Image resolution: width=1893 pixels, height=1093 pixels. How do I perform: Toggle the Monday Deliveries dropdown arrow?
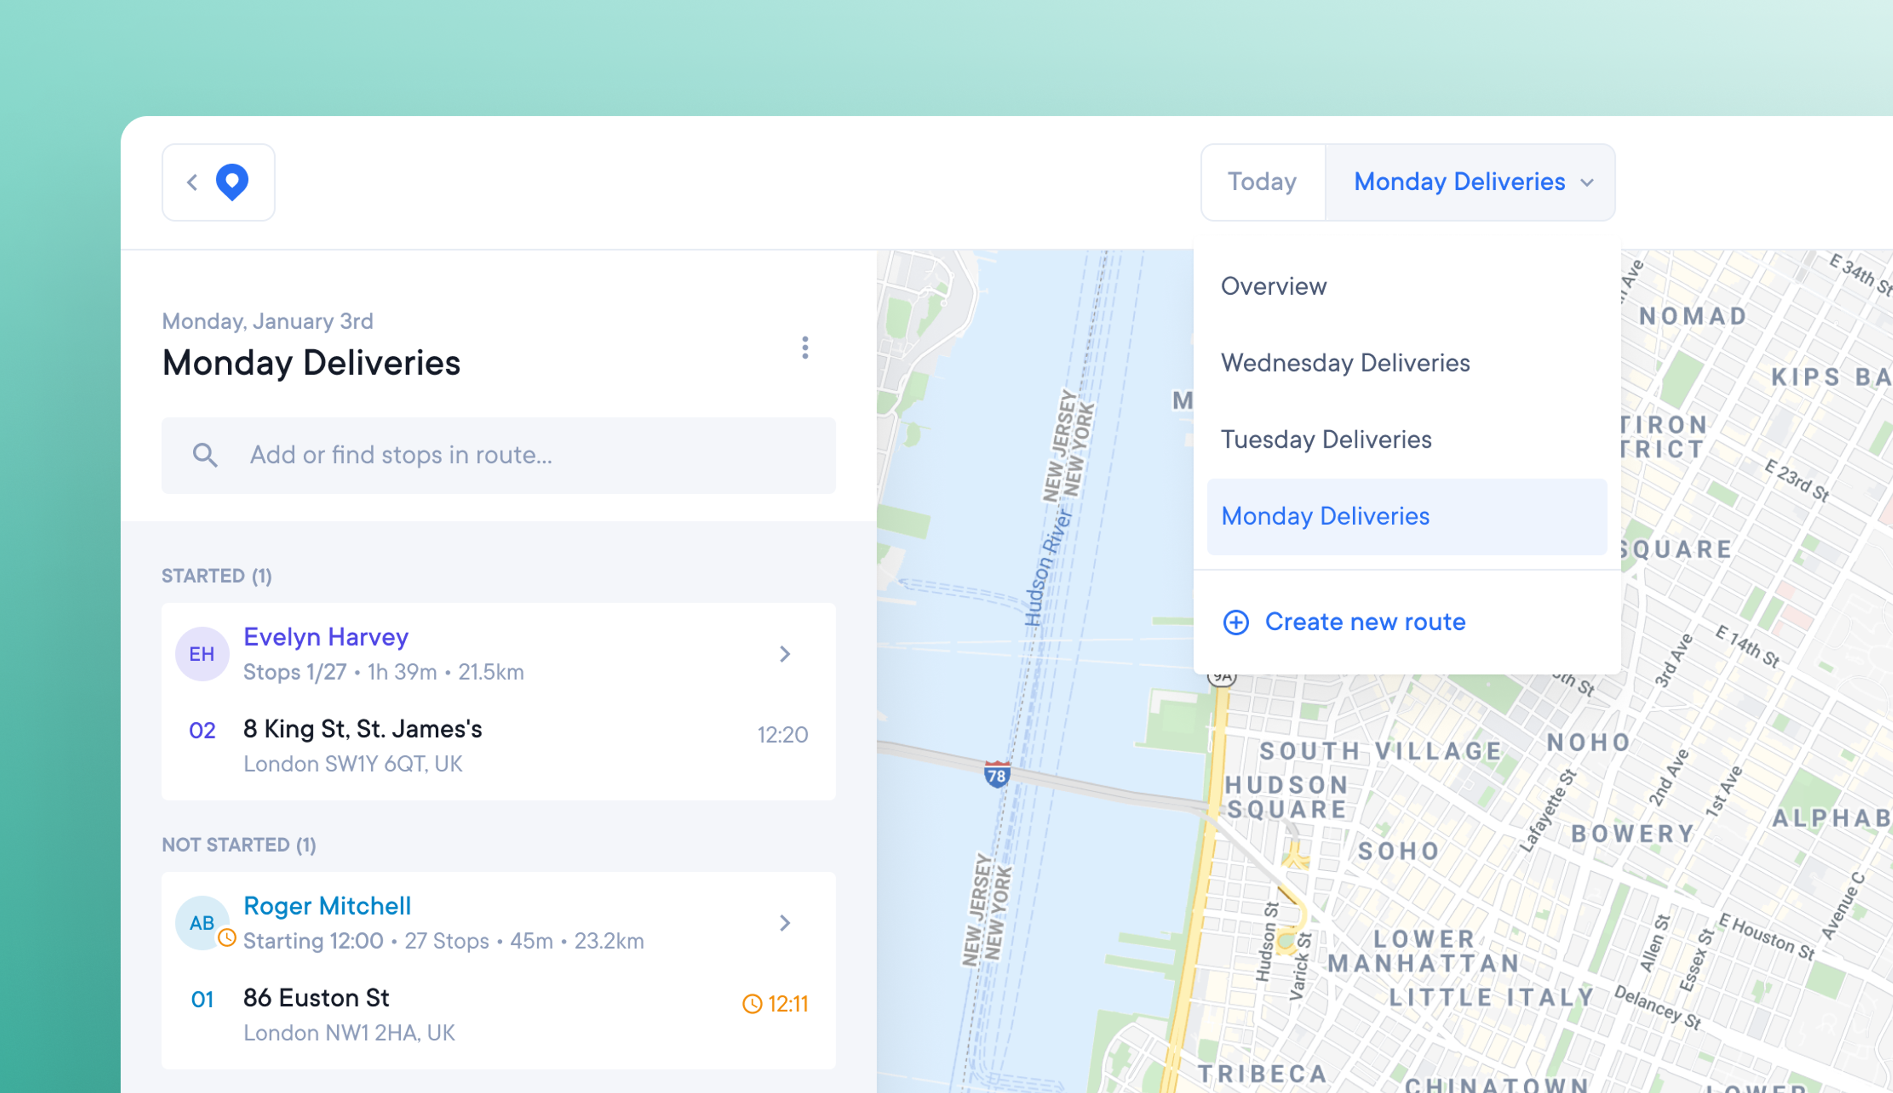[x=1587, y=183]
